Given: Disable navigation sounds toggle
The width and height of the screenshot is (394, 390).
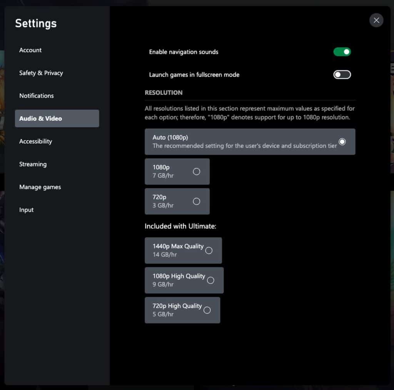Looking at the screenshot, I should (342, 52).
